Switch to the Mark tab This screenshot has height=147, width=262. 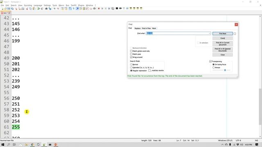point(154,28)
